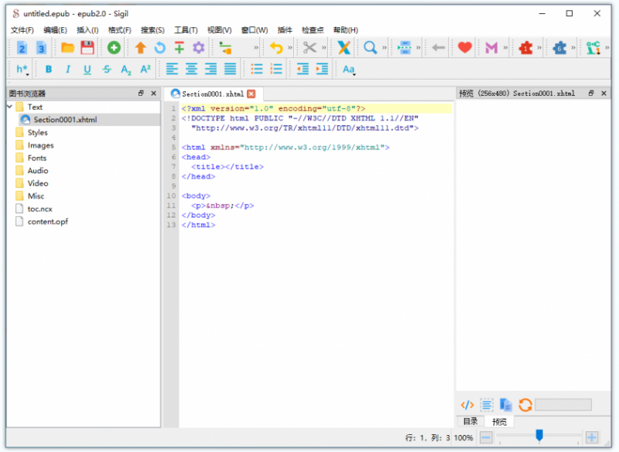Click the orange refresh preview icon

click(x=525, y=405)
